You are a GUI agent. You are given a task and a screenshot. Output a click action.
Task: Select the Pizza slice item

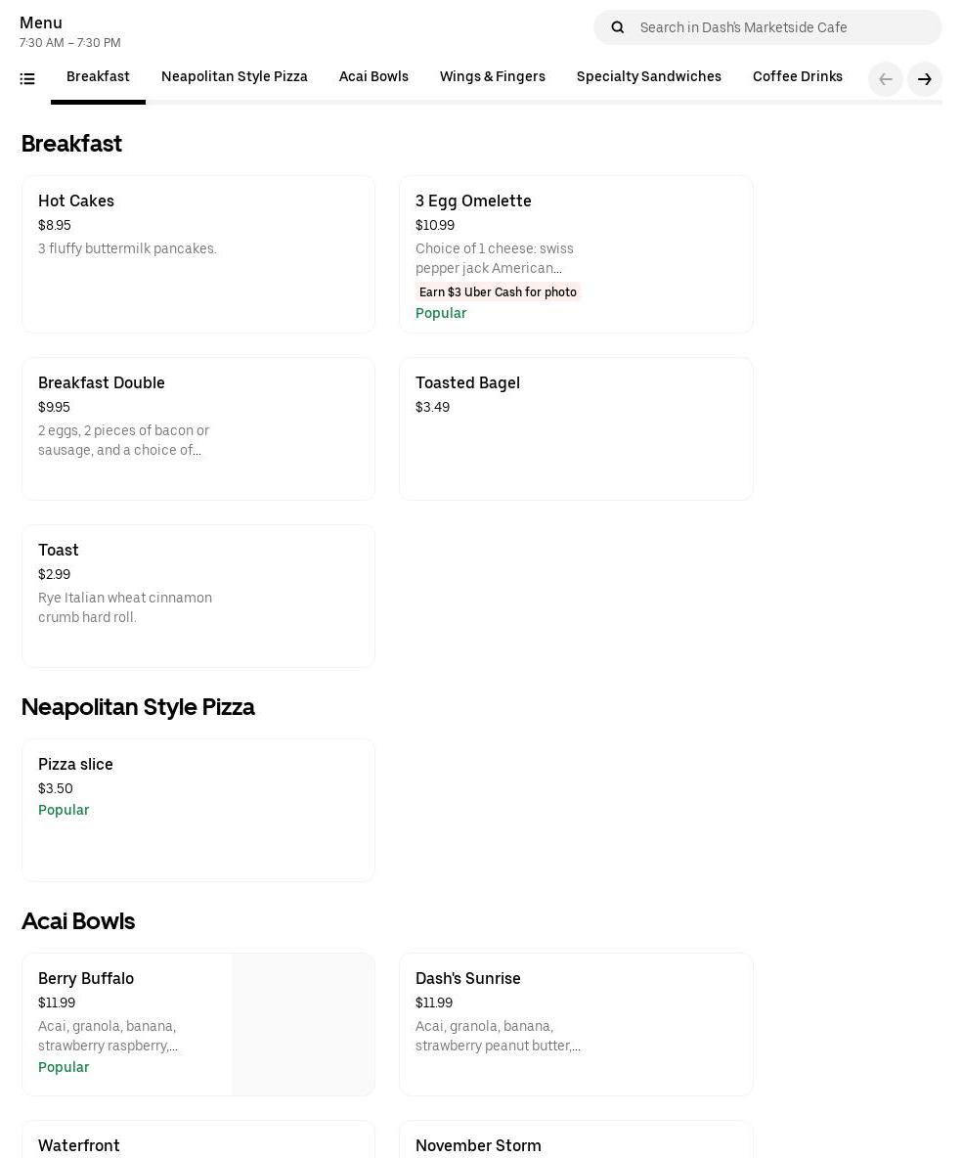198,810
